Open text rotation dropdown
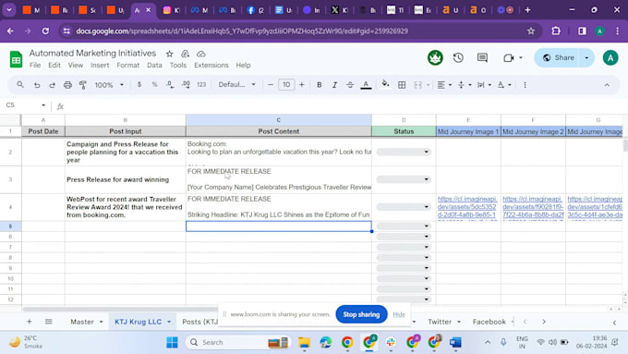The width and height of the screenshot is (628, 354). click(504, 85)
